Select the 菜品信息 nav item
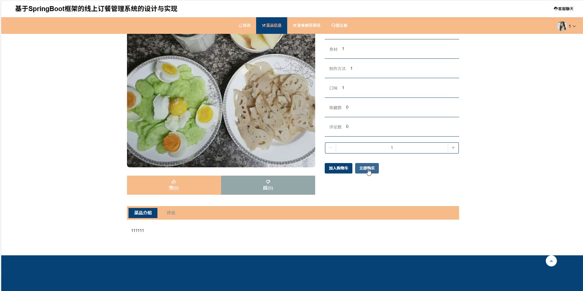 point(272,26)
